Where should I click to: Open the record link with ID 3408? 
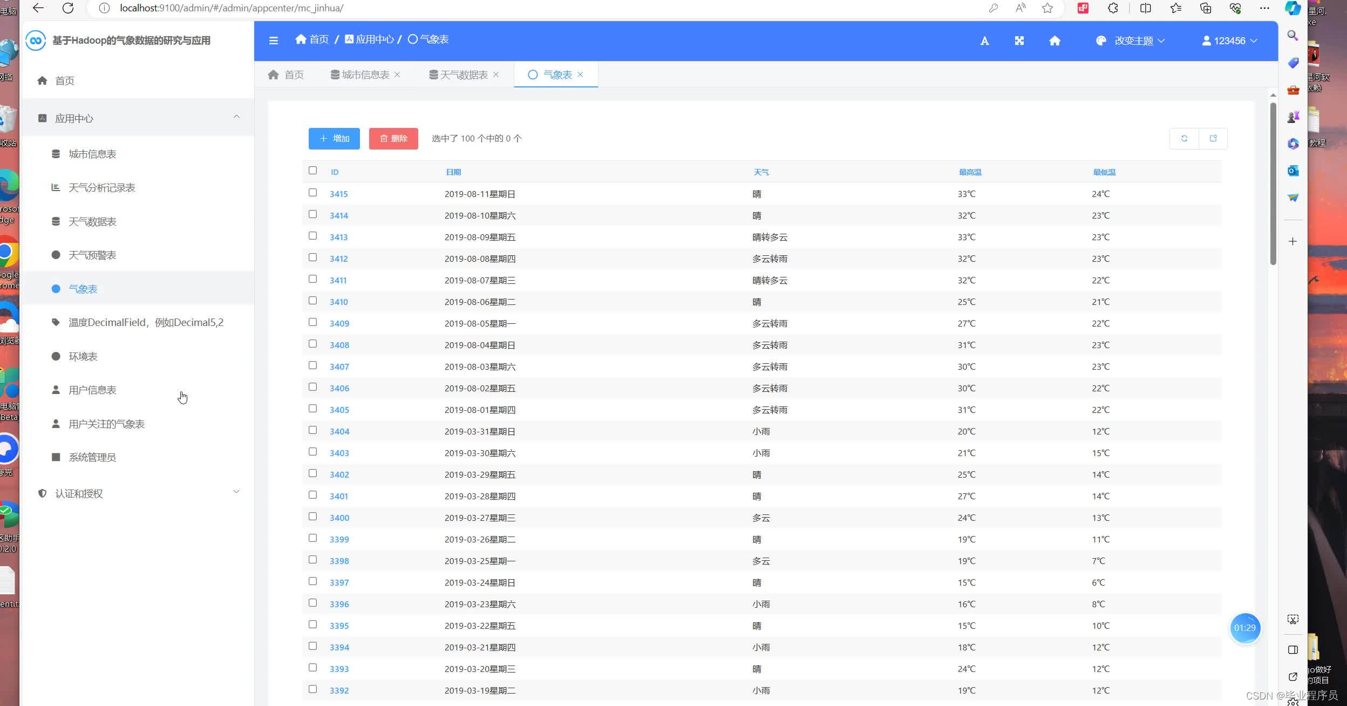click(339, 345)
